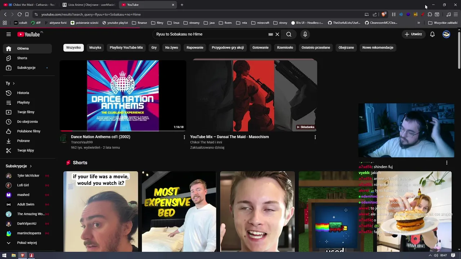The height and width of the screenshot is (259, 461).
Task: Click the share page icon in address bar
Action: pyautogui.click(x=375, y=14)
